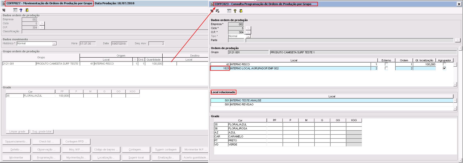Image resolution: width=463 pixels, height=163 pixels.
Task: Click the shortcut arrow icon in CDFFP027 toolbar
Action: [4, 10]
